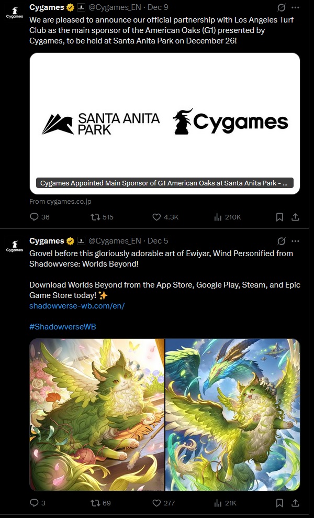The height and width of the screenshot is (518, 314).
Task: Share the Santa Anita Park post
Action: coord(295,217)
